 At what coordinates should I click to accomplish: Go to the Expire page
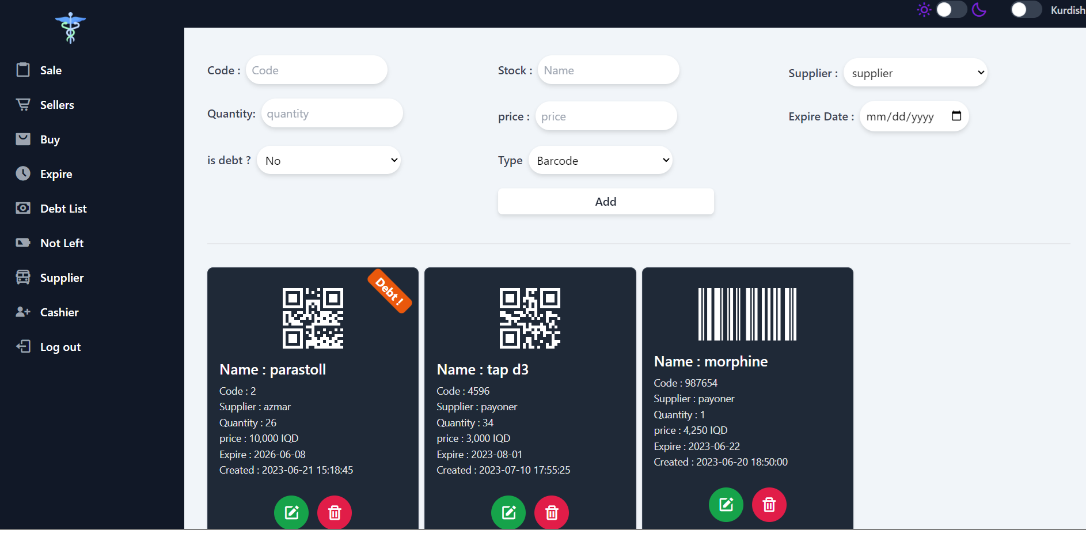point(56,174)
